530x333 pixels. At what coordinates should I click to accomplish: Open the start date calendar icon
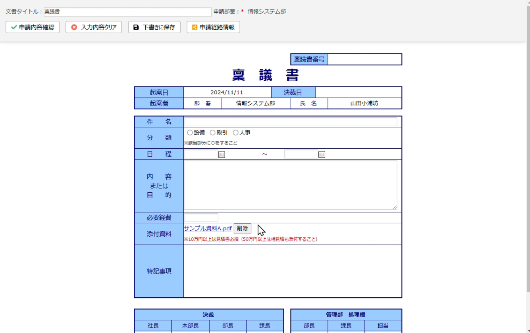222,155
